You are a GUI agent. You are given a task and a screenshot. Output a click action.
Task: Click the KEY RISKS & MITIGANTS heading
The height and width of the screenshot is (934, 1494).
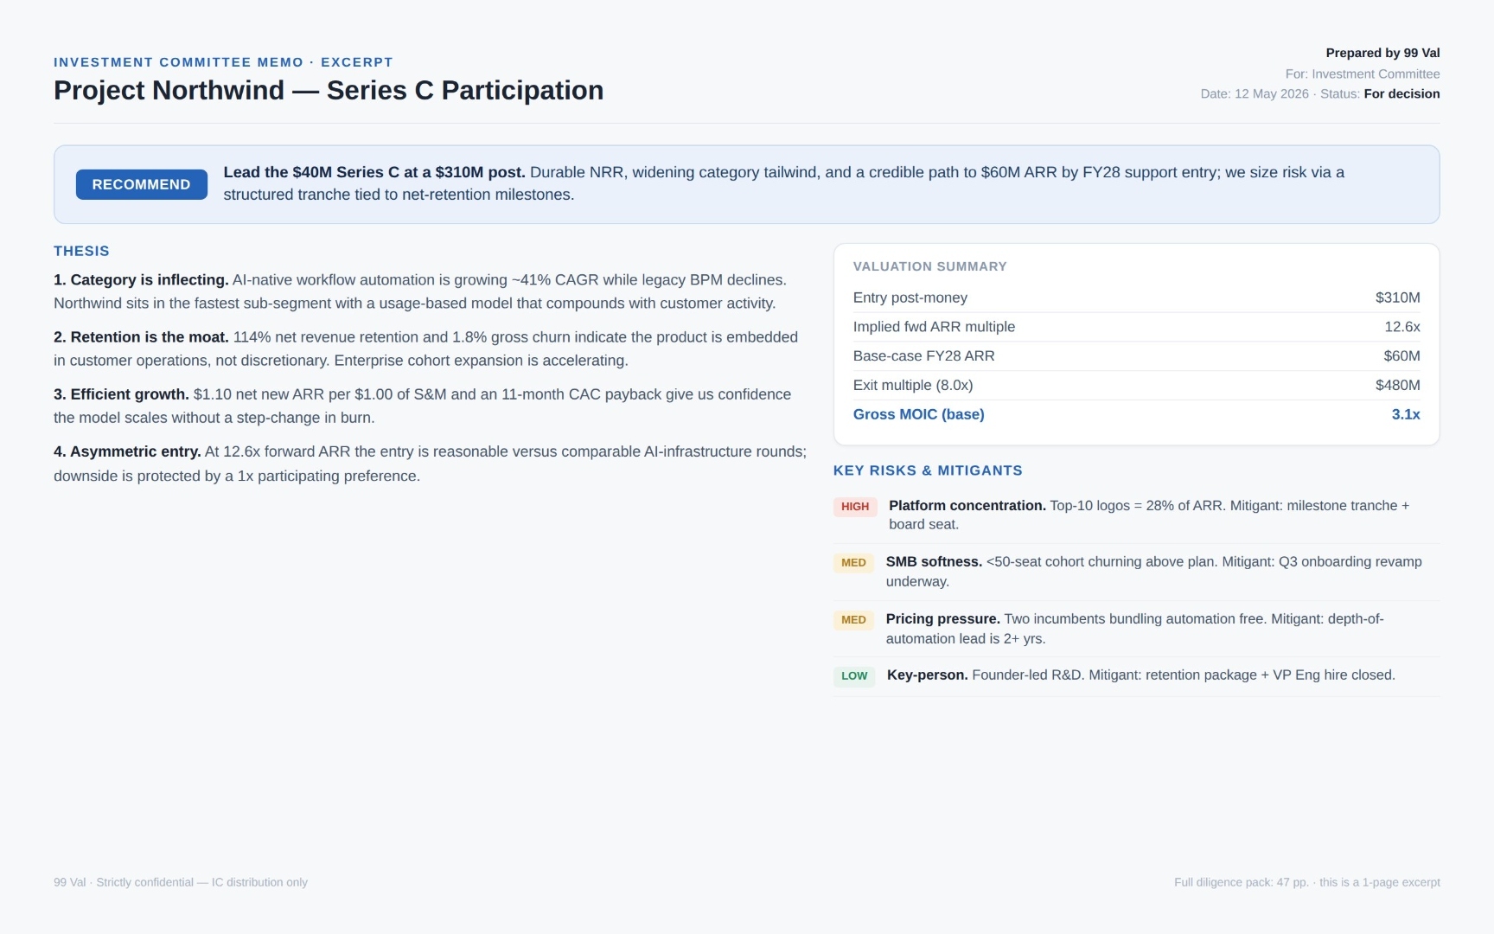pyautogui.click(x=928, y=470)
